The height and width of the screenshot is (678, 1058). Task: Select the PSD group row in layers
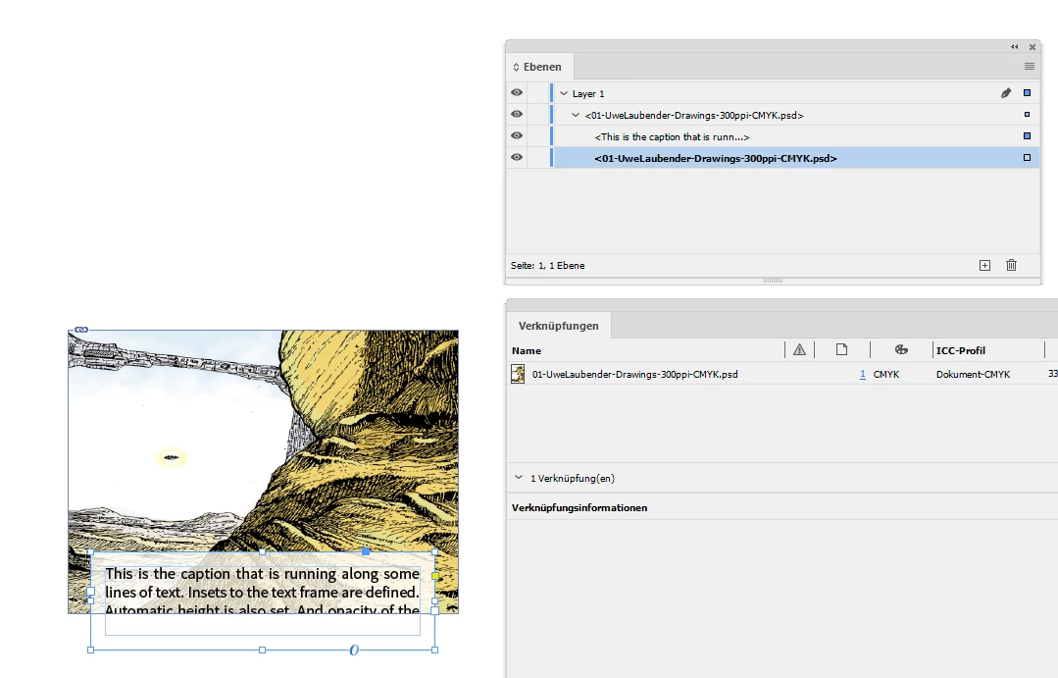694,116
